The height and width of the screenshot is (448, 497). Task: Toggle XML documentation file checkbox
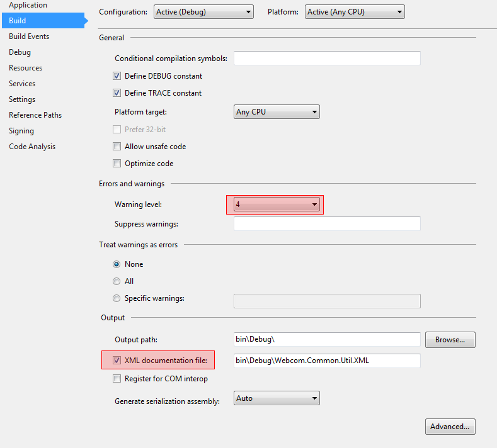(x=117, y=361)
